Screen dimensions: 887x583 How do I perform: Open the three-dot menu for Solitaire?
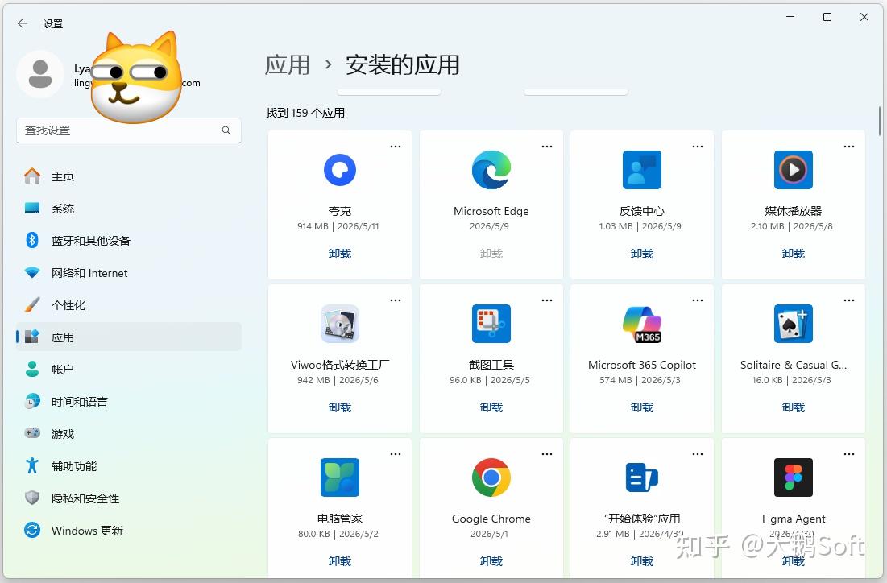tap(849, 300)
